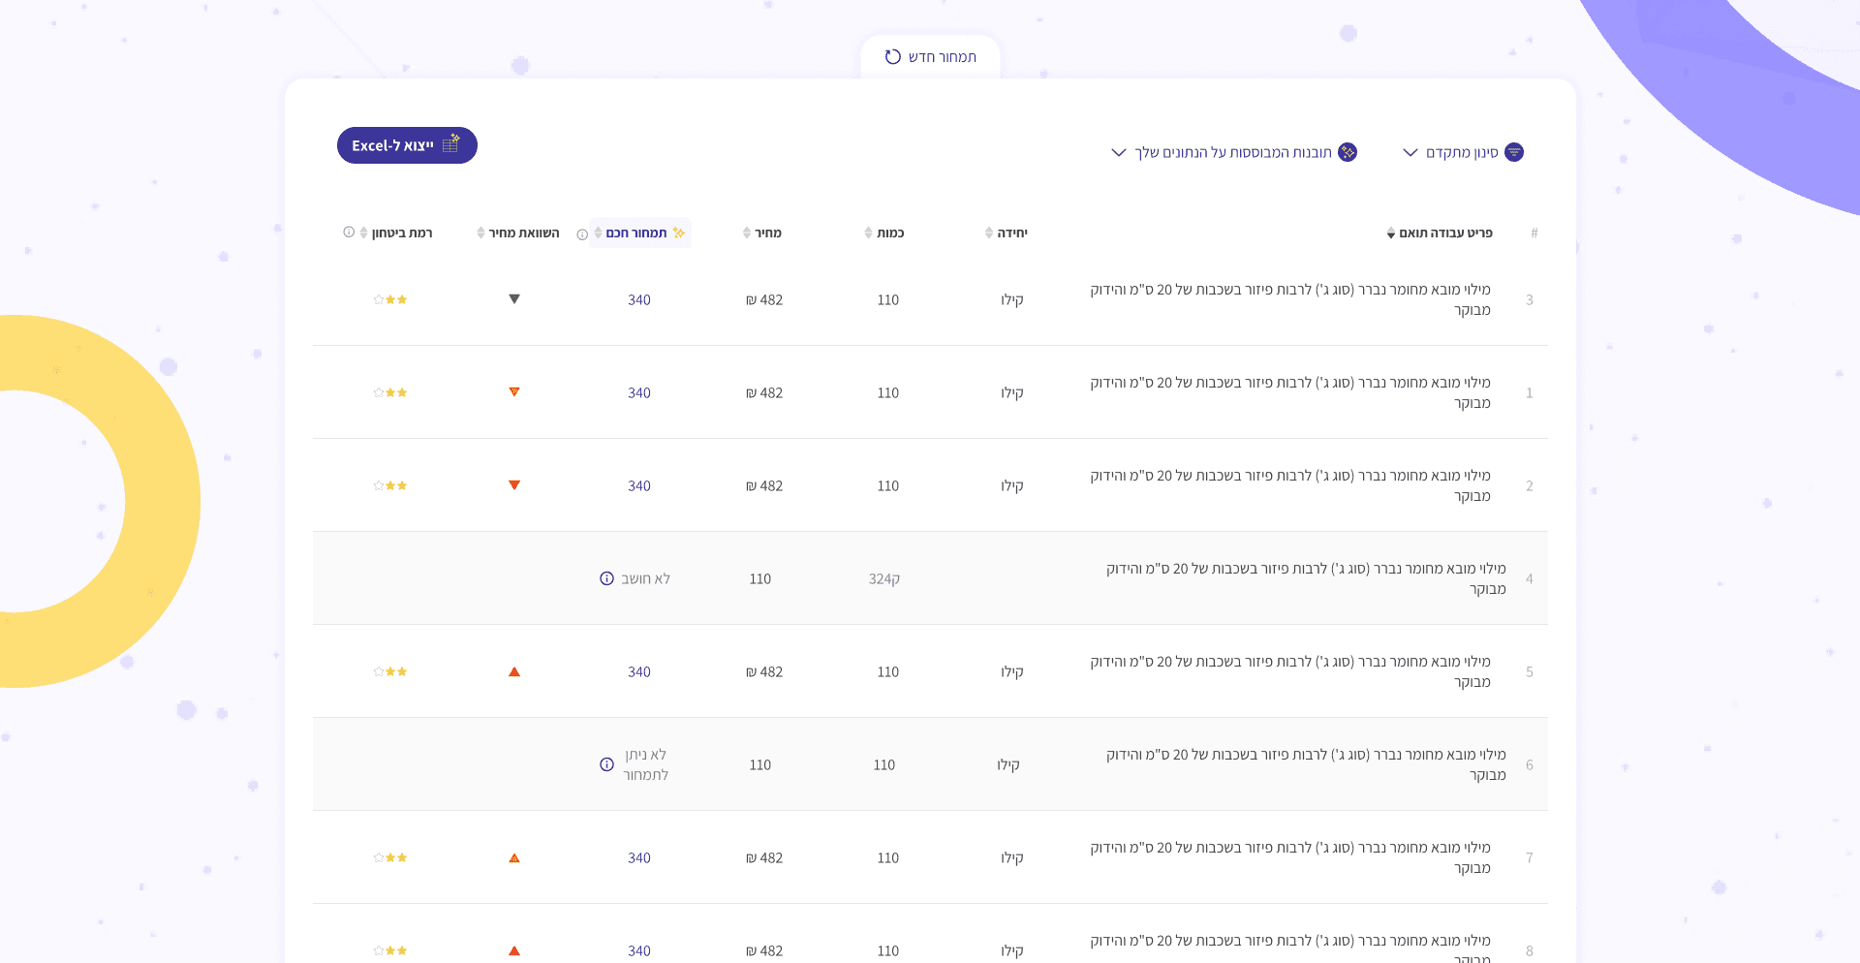
Task: Click the dark down triangle in row 3
Action: (x=514, y=299)
